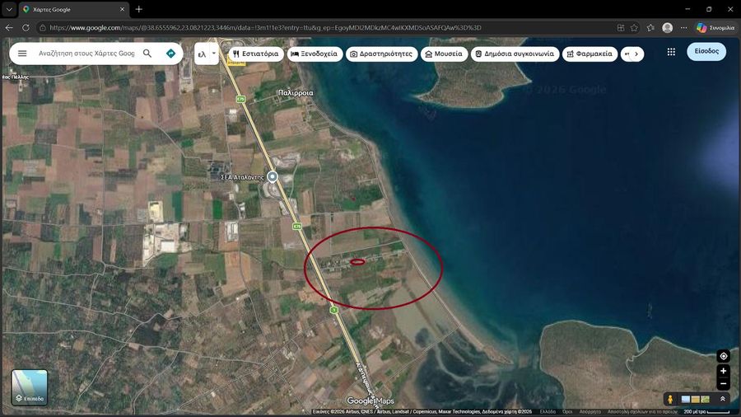Select the Δημόσια συγκοινωνία category chip
The image size is (741, 417).
515,54
